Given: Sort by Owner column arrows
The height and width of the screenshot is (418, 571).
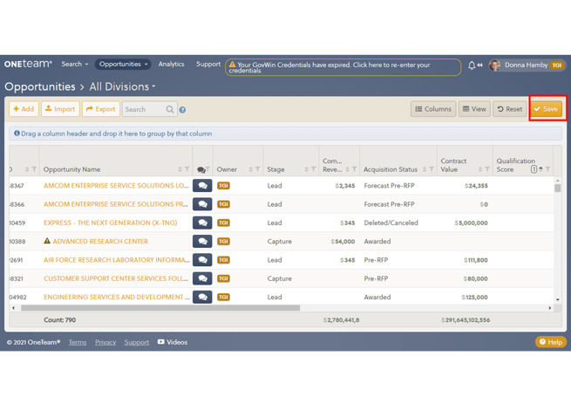Looking at the screenshot, I should [x=250, y=169].
